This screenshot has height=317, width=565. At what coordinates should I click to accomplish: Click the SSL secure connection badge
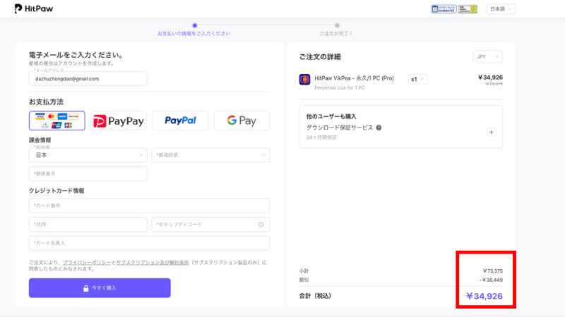coord(468,9)
